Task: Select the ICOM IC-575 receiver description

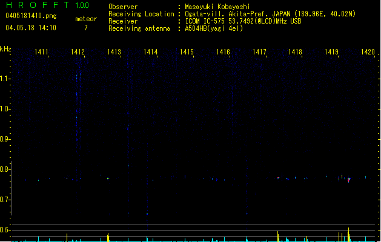Action: click(243, 21)
